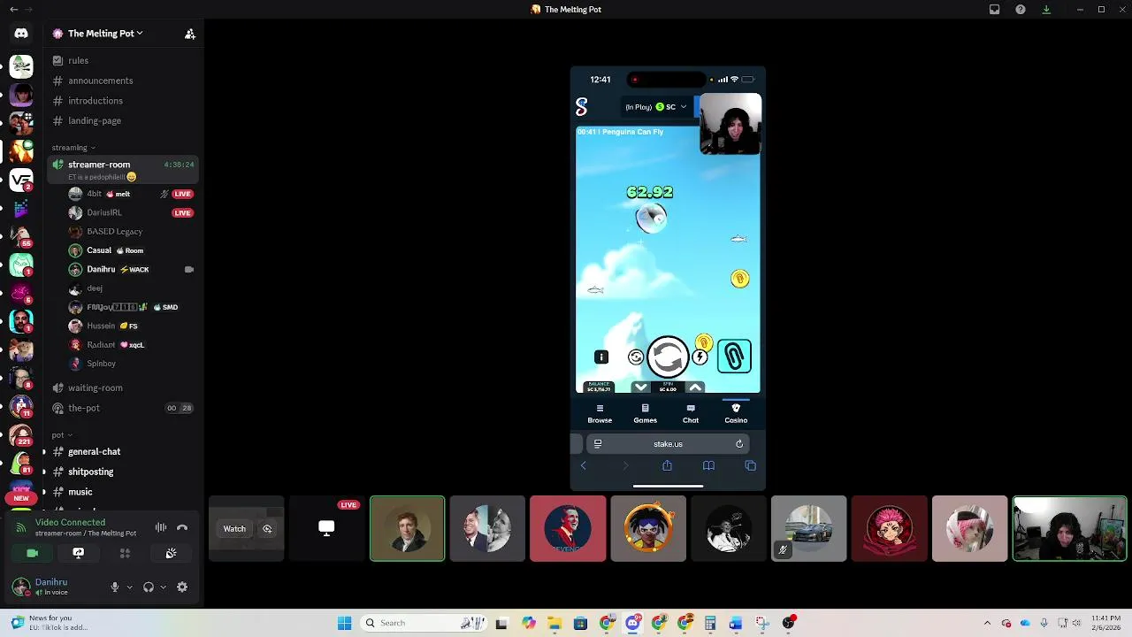Image resolution: width=1132 pixels, height=637 pixels.
Task: Share your screen button in voice panel
Action: 79,553
